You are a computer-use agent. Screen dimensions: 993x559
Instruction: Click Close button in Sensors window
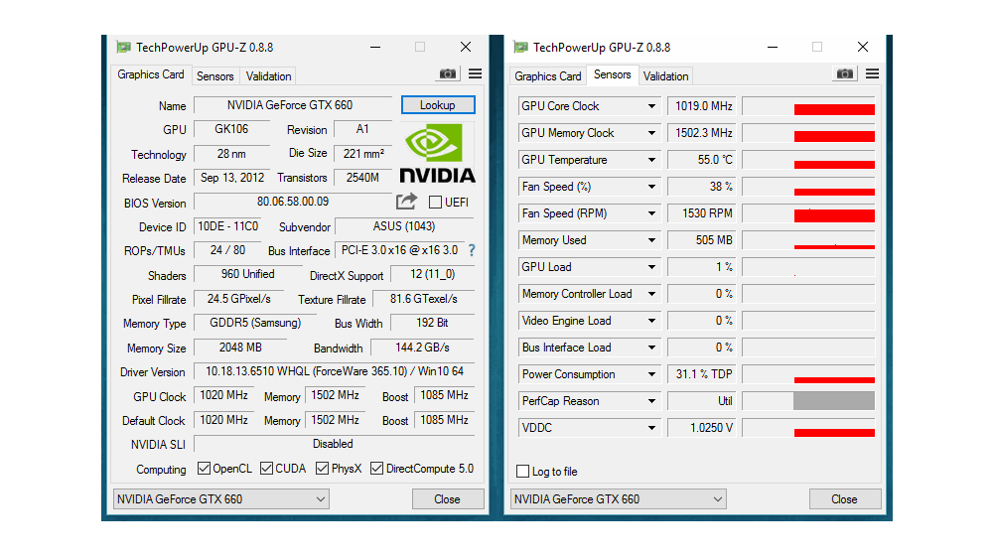(844, 499)
